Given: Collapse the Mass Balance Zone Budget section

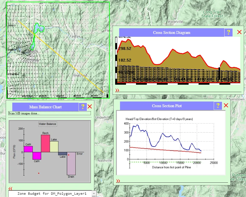Looking at the screenshot, I should [x=10, y=188].
